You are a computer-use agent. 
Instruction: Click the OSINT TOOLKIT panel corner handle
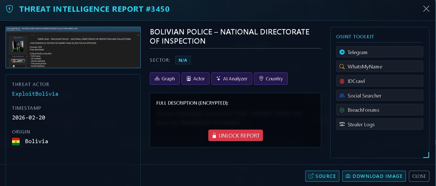(x=426, y=155)
